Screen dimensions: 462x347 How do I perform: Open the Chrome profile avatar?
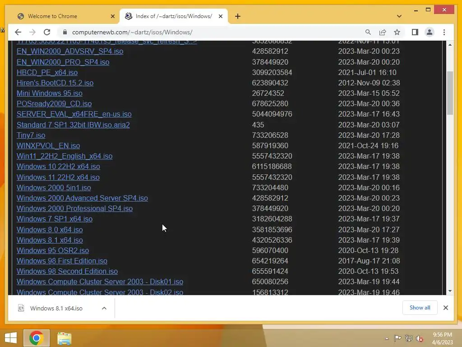(430, 32)
